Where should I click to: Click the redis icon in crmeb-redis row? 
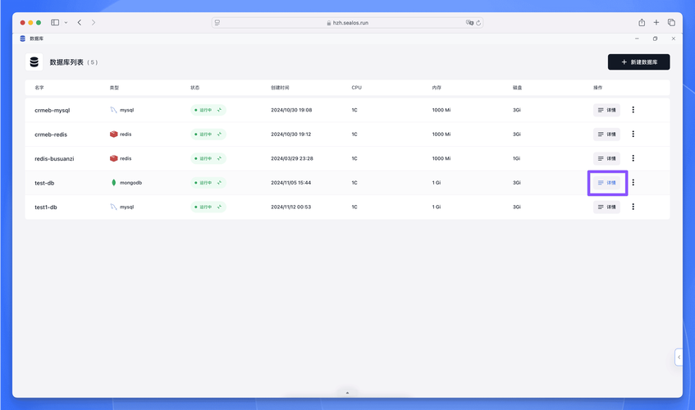(114, 134)
